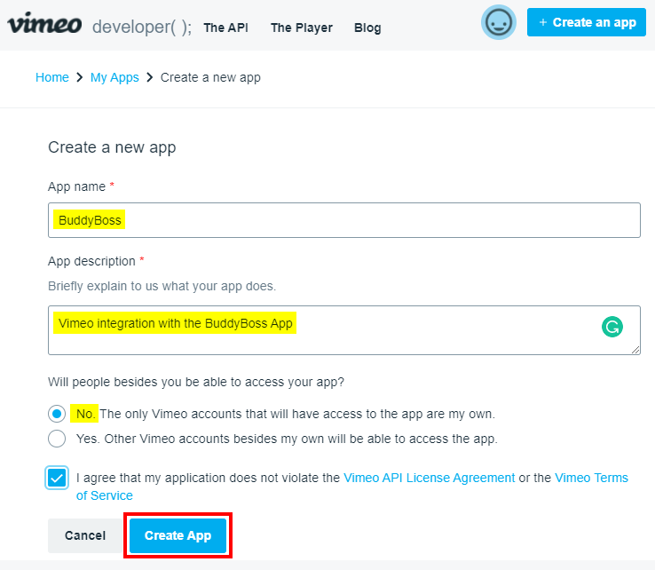The image size is (655, 570).
Task: Open The API menu item
Action: click(x=225, y=28)
